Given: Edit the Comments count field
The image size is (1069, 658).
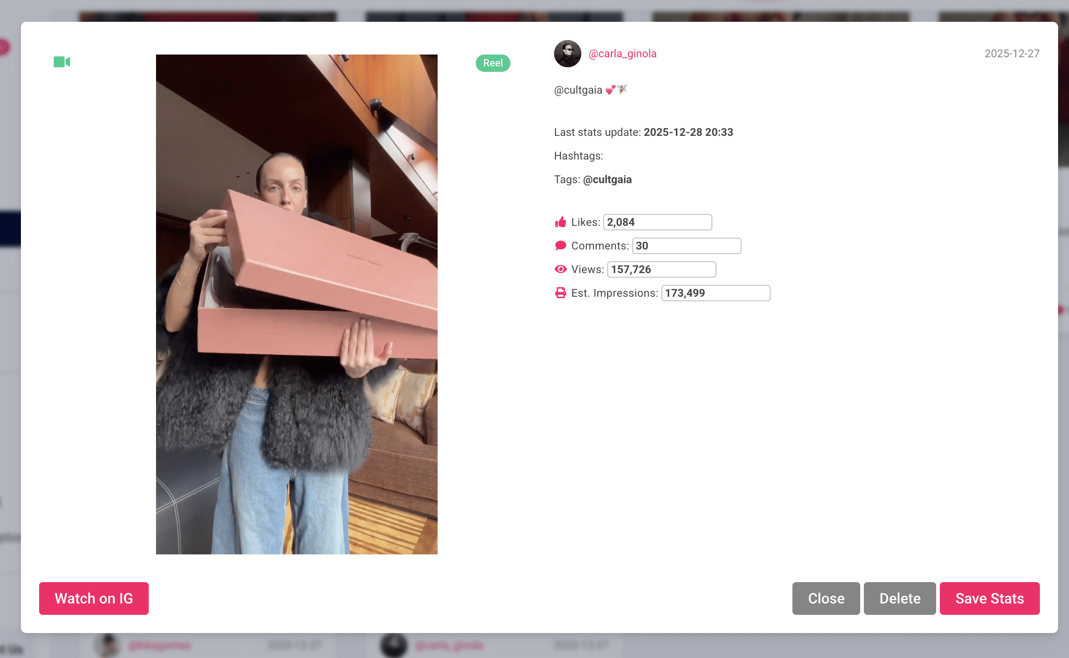Looking at the screenshot, I should click(686, 245).
